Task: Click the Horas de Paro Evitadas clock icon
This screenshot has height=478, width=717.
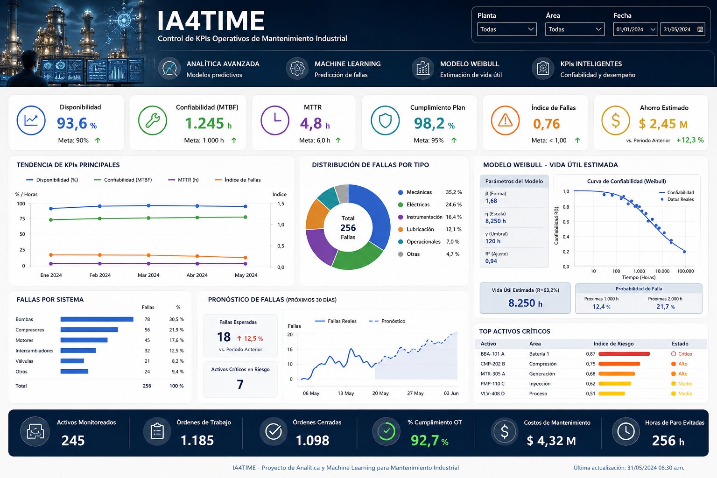Action: [x=626, y=431]
